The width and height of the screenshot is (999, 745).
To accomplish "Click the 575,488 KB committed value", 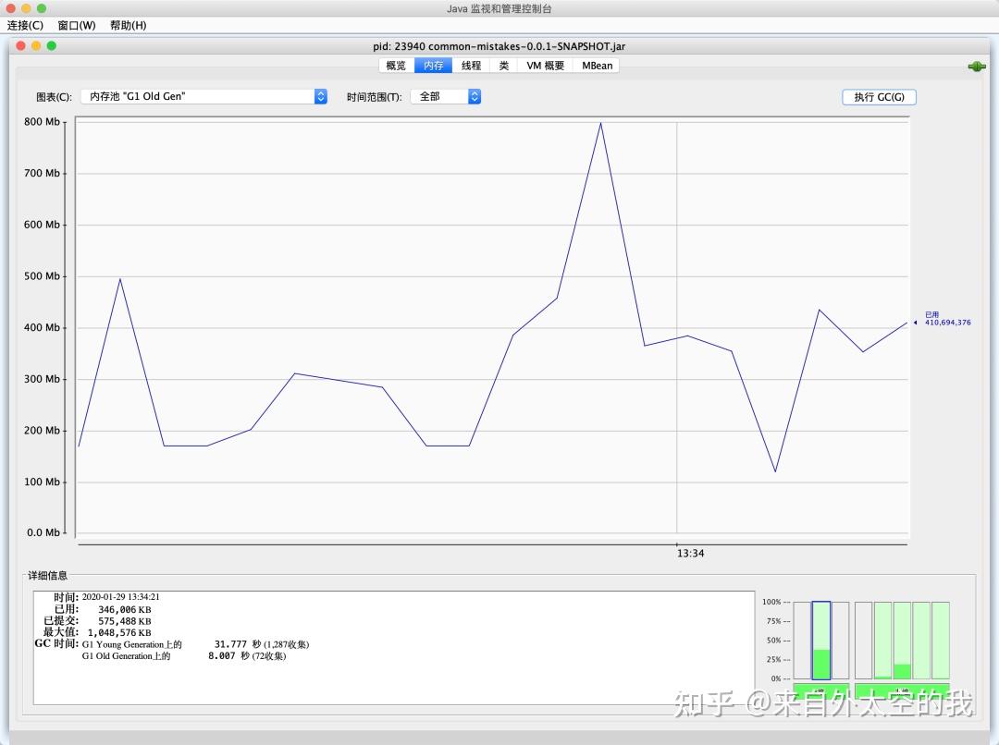I will tap(124, 621).
